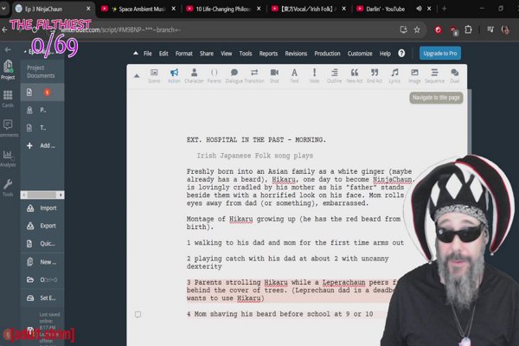Click the Upgrade to Pro button

click(440, 54)
